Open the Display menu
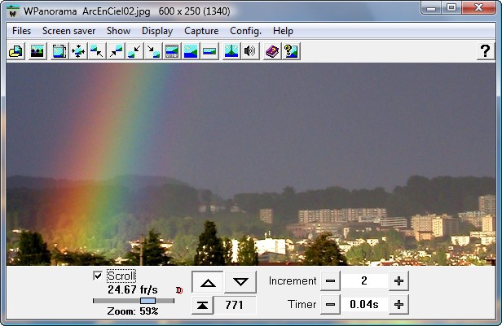 (x=157, y=31)
